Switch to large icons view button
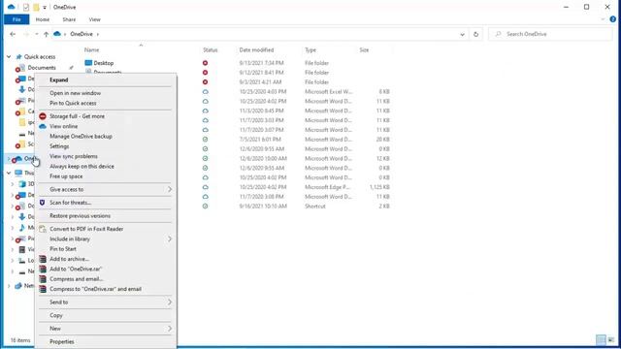 coord(611,340)
